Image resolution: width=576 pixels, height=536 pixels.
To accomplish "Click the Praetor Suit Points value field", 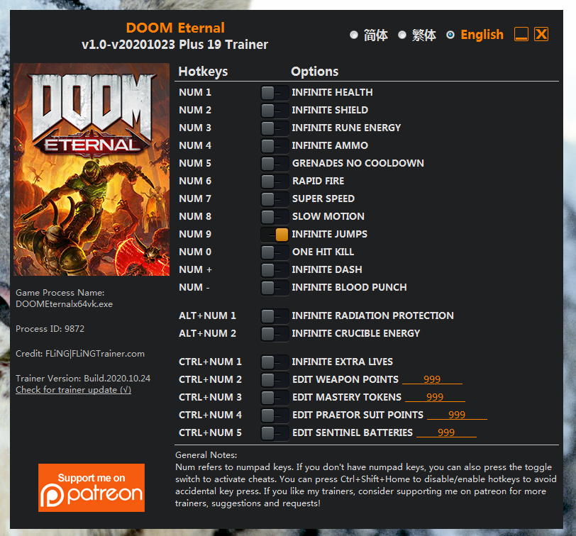I will [457, 415].
